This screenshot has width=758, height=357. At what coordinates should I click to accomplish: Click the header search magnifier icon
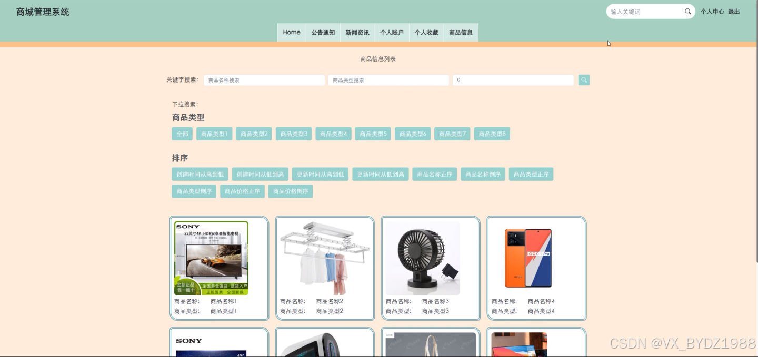point(687,12)
